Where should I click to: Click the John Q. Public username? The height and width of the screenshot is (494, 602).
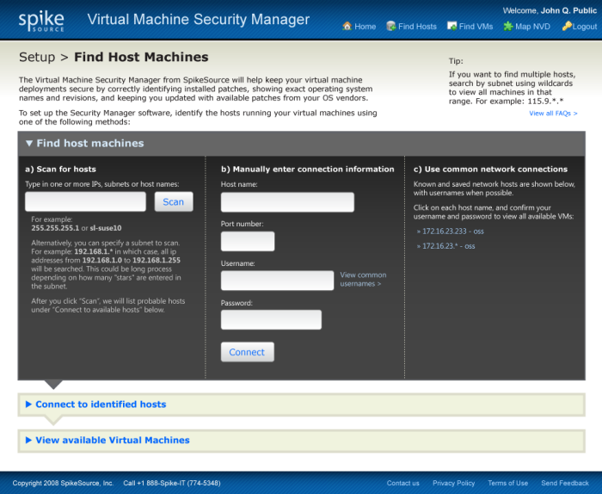[x=568, y=10]
